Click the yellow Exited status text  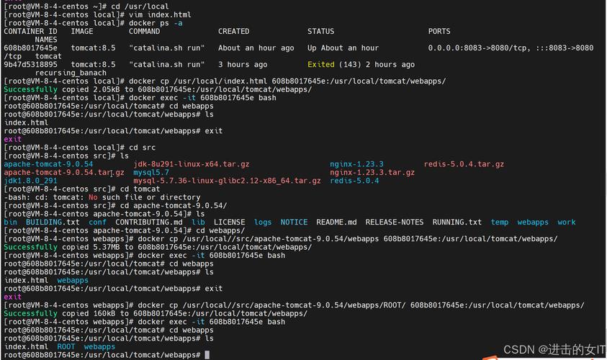coord(321,64)
